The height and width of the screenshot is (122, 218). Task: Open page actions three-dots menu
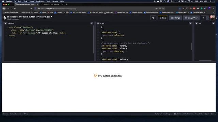[x=157, y=8]
